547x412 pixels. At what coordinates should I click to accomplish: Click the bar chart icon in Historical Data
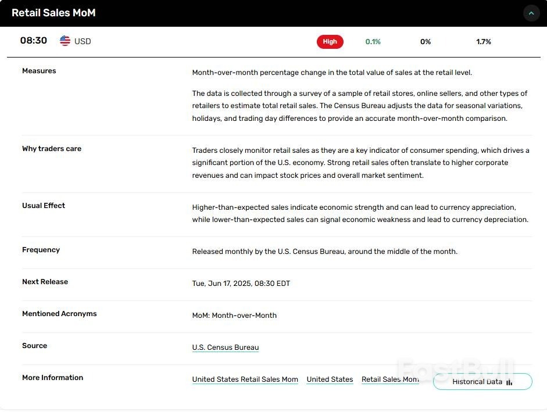point(509,382)
